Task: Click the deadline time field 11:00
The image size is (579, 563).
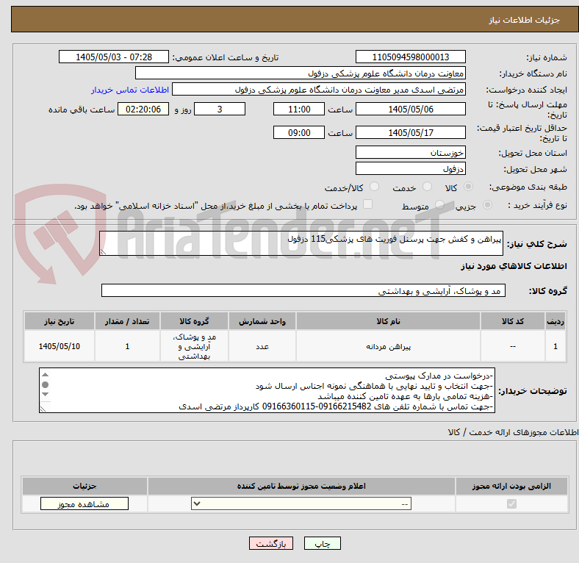Action: [x=299, y=109]
